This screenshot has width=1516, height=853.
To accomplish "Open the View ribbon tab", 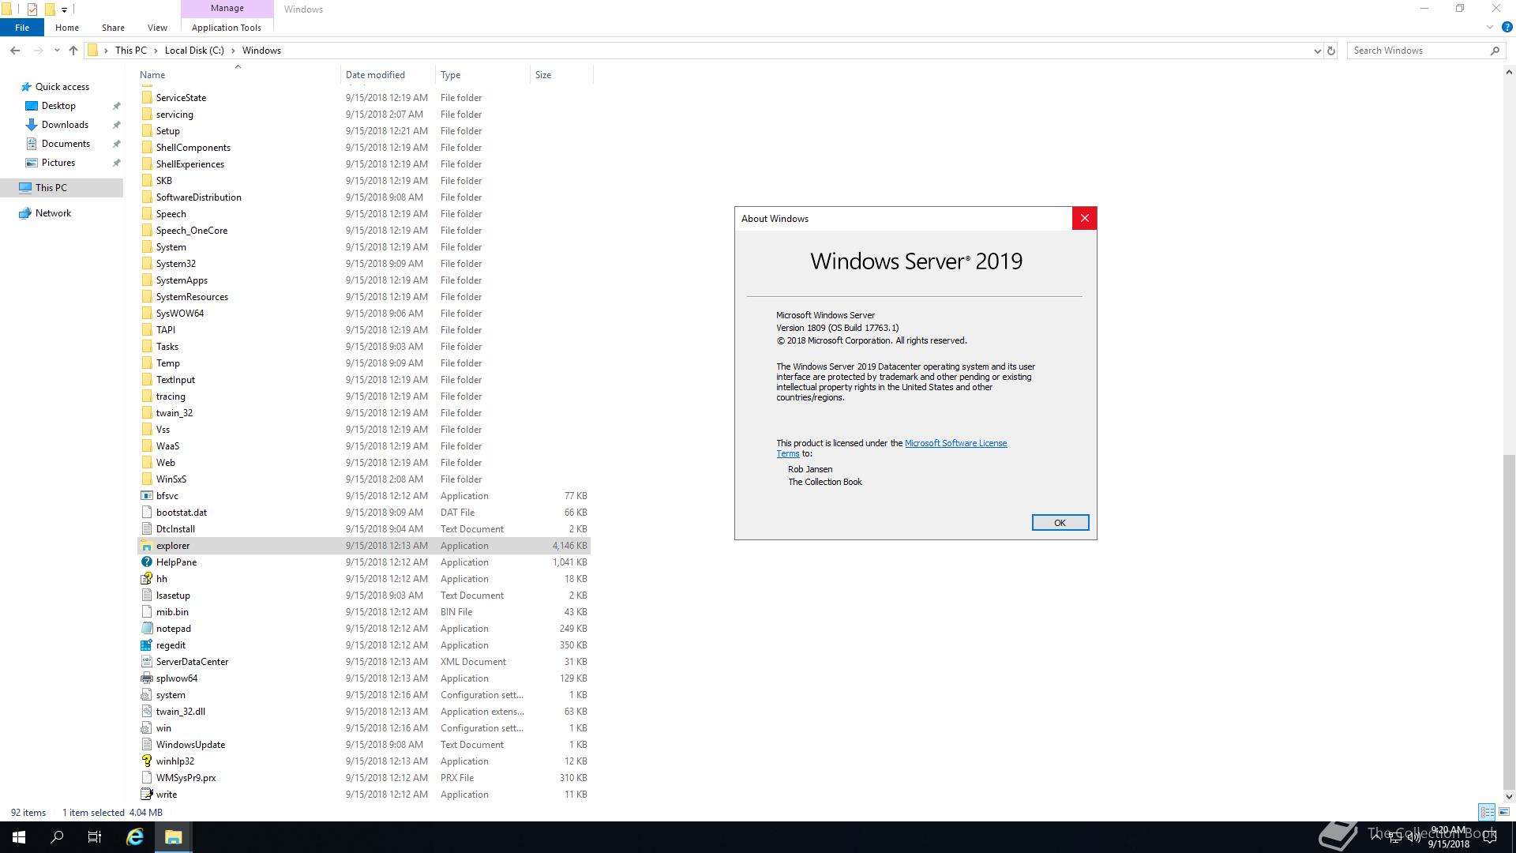I will [157, 28].
